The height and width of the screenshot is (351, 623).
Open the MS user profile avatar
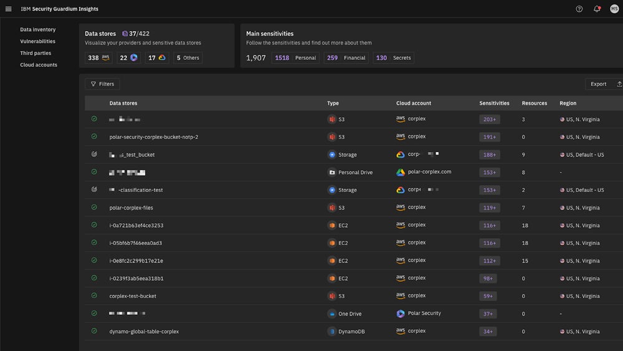614,9
